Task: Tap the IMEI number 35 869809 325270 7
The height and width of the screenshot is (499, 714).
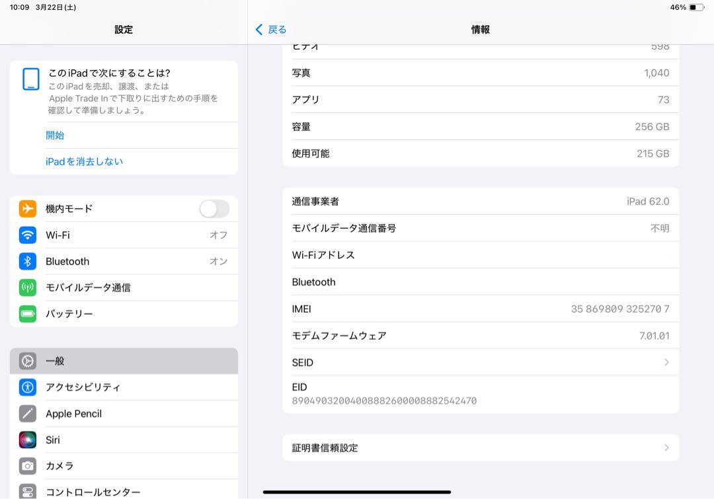Action: coord(620,309)
